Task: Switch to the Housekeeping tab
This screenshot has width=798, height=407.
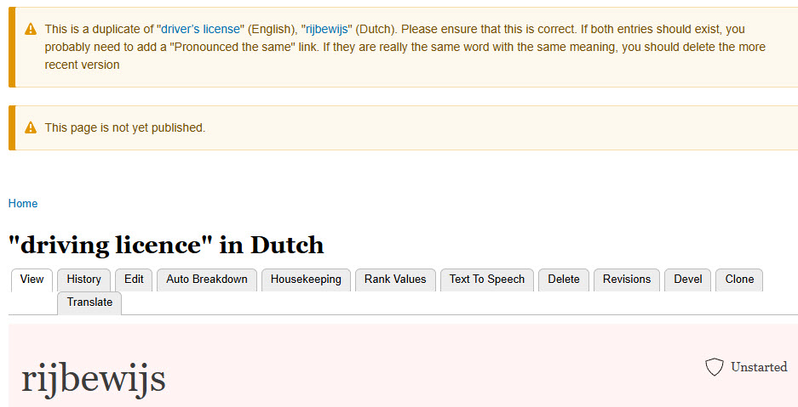Action: pos(306,280)
